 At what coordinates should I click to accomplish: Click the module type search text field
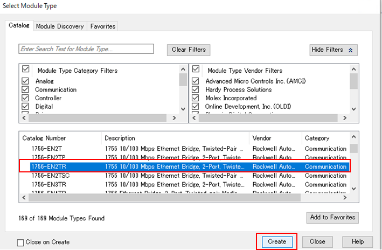point(86,49)
